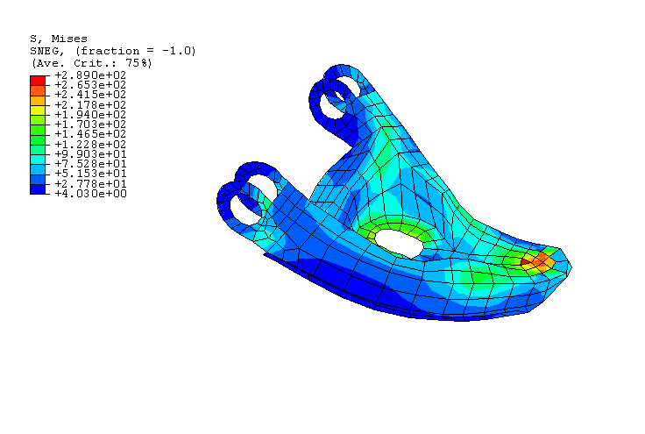Image resolution: width=645 pixels, height=434 pixels.
Task: Click the "(Ave. Crit.: 75%)" legend text
Action: (91, 63)
